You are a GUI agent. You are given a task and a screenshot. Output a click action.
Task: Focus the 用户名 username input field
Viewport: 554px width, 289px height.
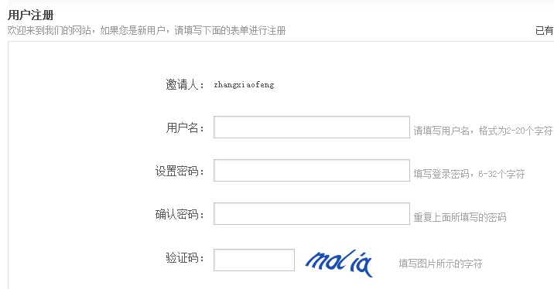pos(312,127)
